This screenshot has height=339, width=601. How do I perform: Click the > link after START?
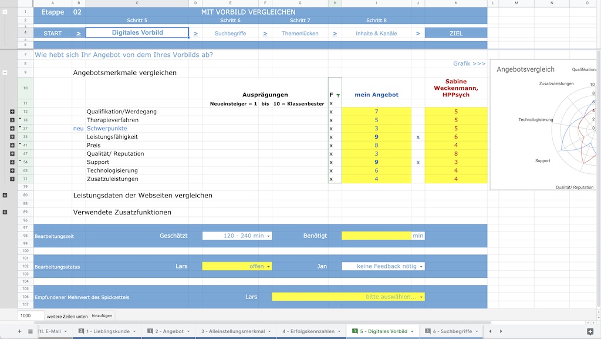tap(79, 33)
